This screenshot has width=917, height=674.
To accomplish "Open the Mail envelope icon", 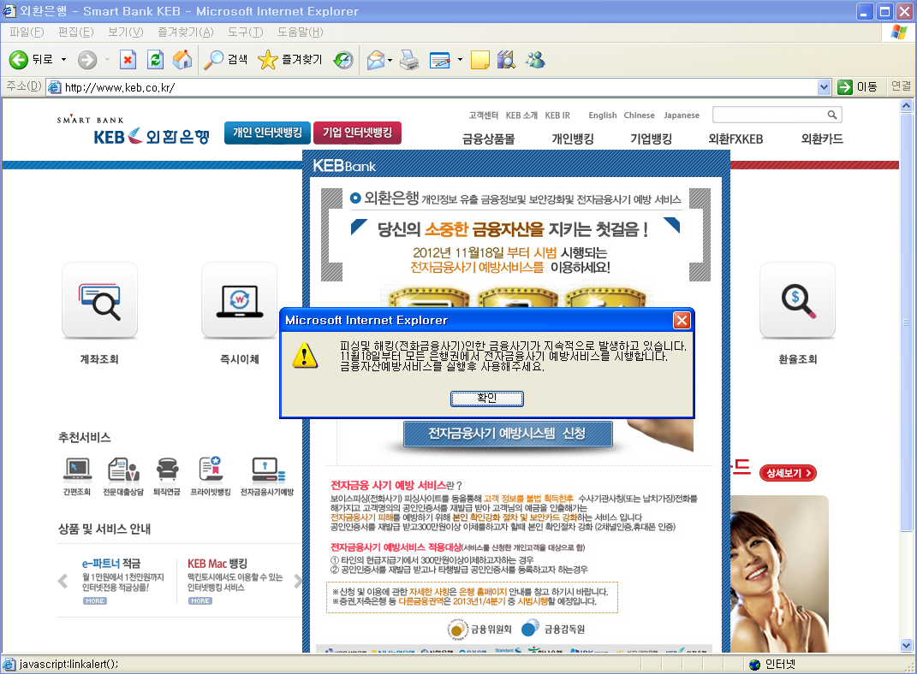I will [376, 60].
